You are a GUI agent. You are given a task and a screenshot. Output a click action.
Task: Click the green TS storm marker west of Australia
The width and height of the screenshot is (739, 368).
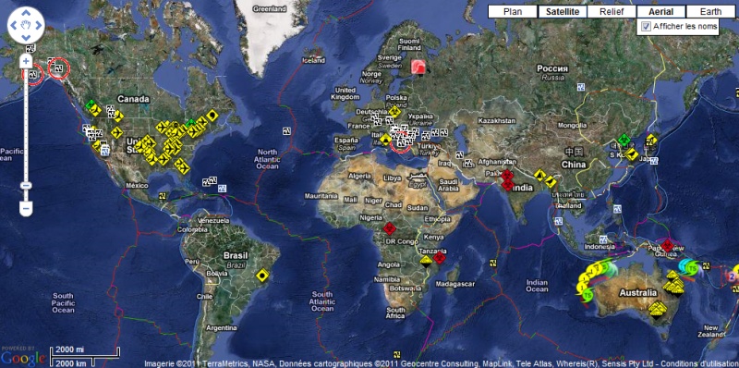[x=588, y=295]
